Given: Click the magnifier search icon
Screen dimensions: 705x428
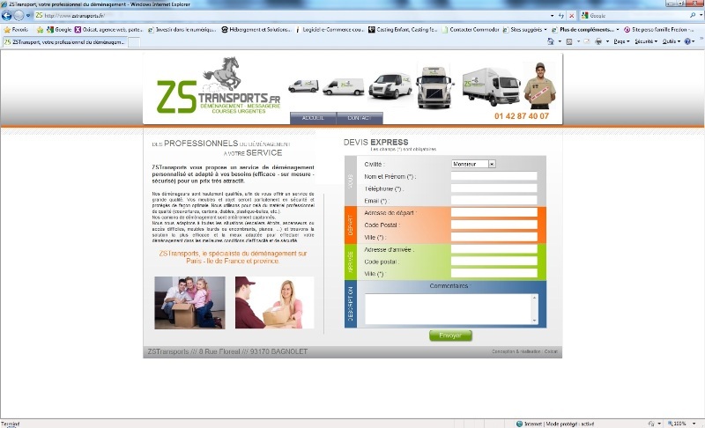Looking at the screenshot, I should (693, 16).
